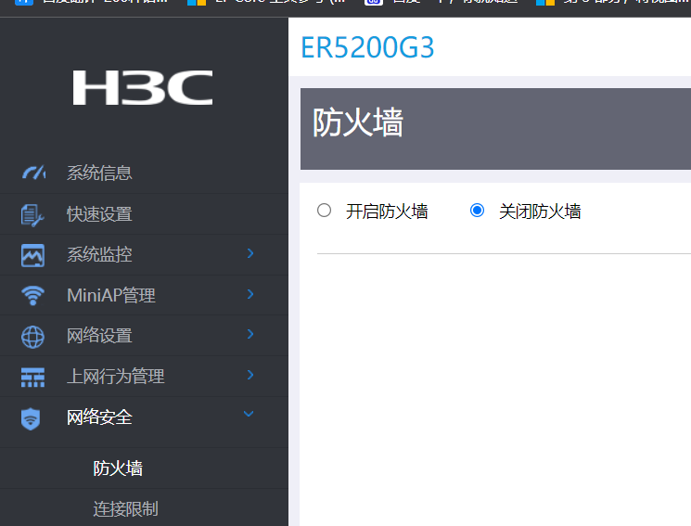
Task: Open the 上网行为管理 menu item
Action: (x=144, y=377)
